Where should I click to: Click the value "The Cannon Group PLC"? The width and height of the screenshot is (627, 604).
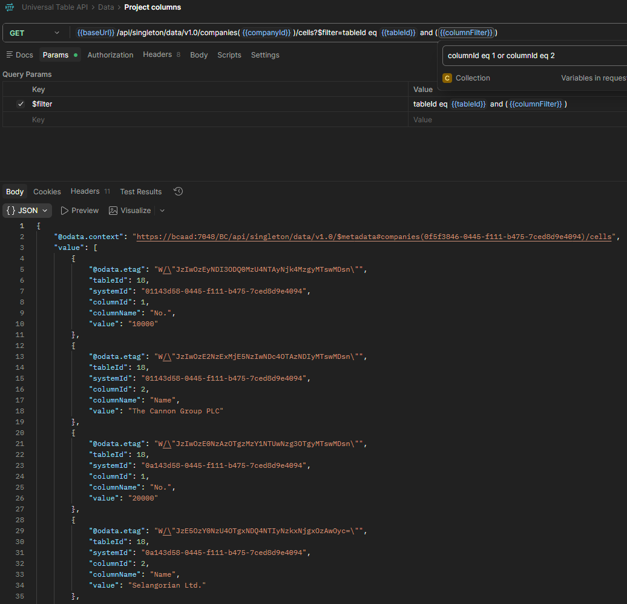pos(176,411)
